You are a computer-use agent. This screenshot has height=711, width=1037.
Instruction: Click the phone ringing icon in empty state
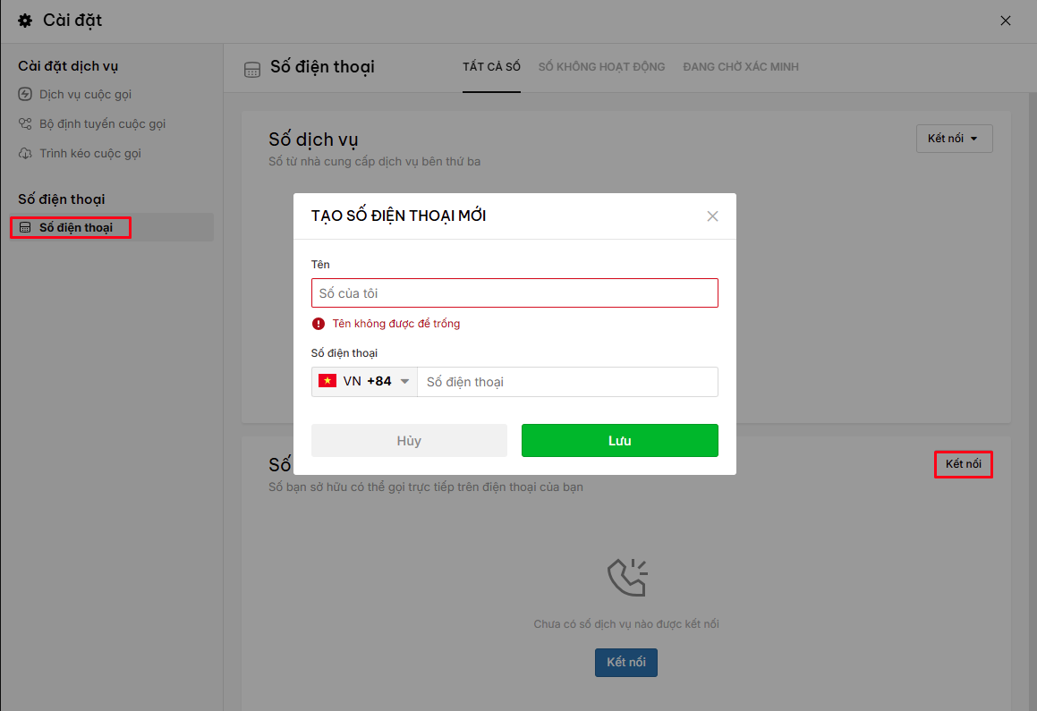point(627,578)
